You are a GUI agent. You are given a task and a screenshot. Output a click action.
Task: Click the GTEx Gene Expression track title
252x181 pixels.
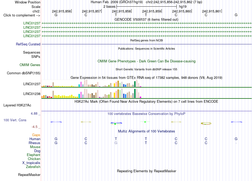(146, 78)
